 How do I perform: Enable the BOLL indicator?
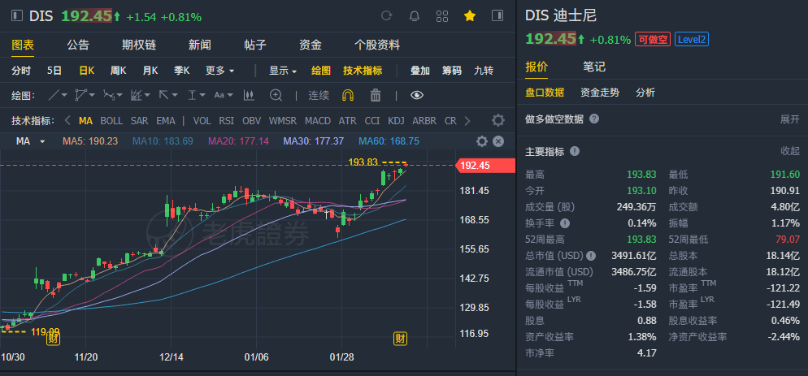coord(111,121)
